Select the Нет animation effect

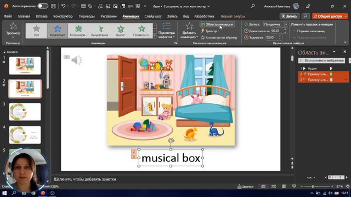click(36, 31)
